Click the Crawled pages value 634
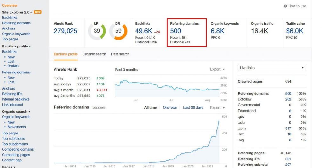Image resolution: width=325 pixels, height=168 pixels. coord(288,81)
